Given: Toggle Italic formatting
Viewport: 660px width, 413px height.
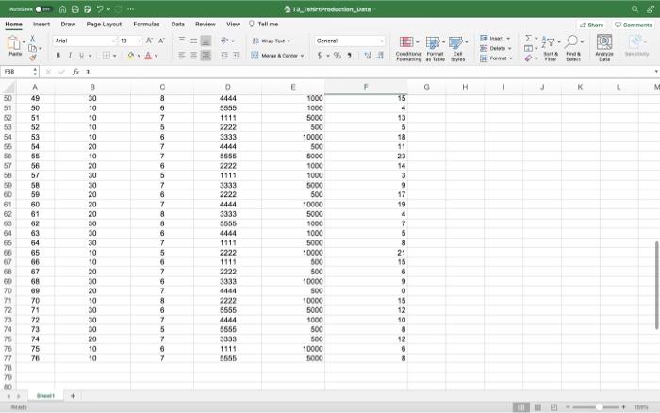Looking at the screenshot, I should (70, 55).
